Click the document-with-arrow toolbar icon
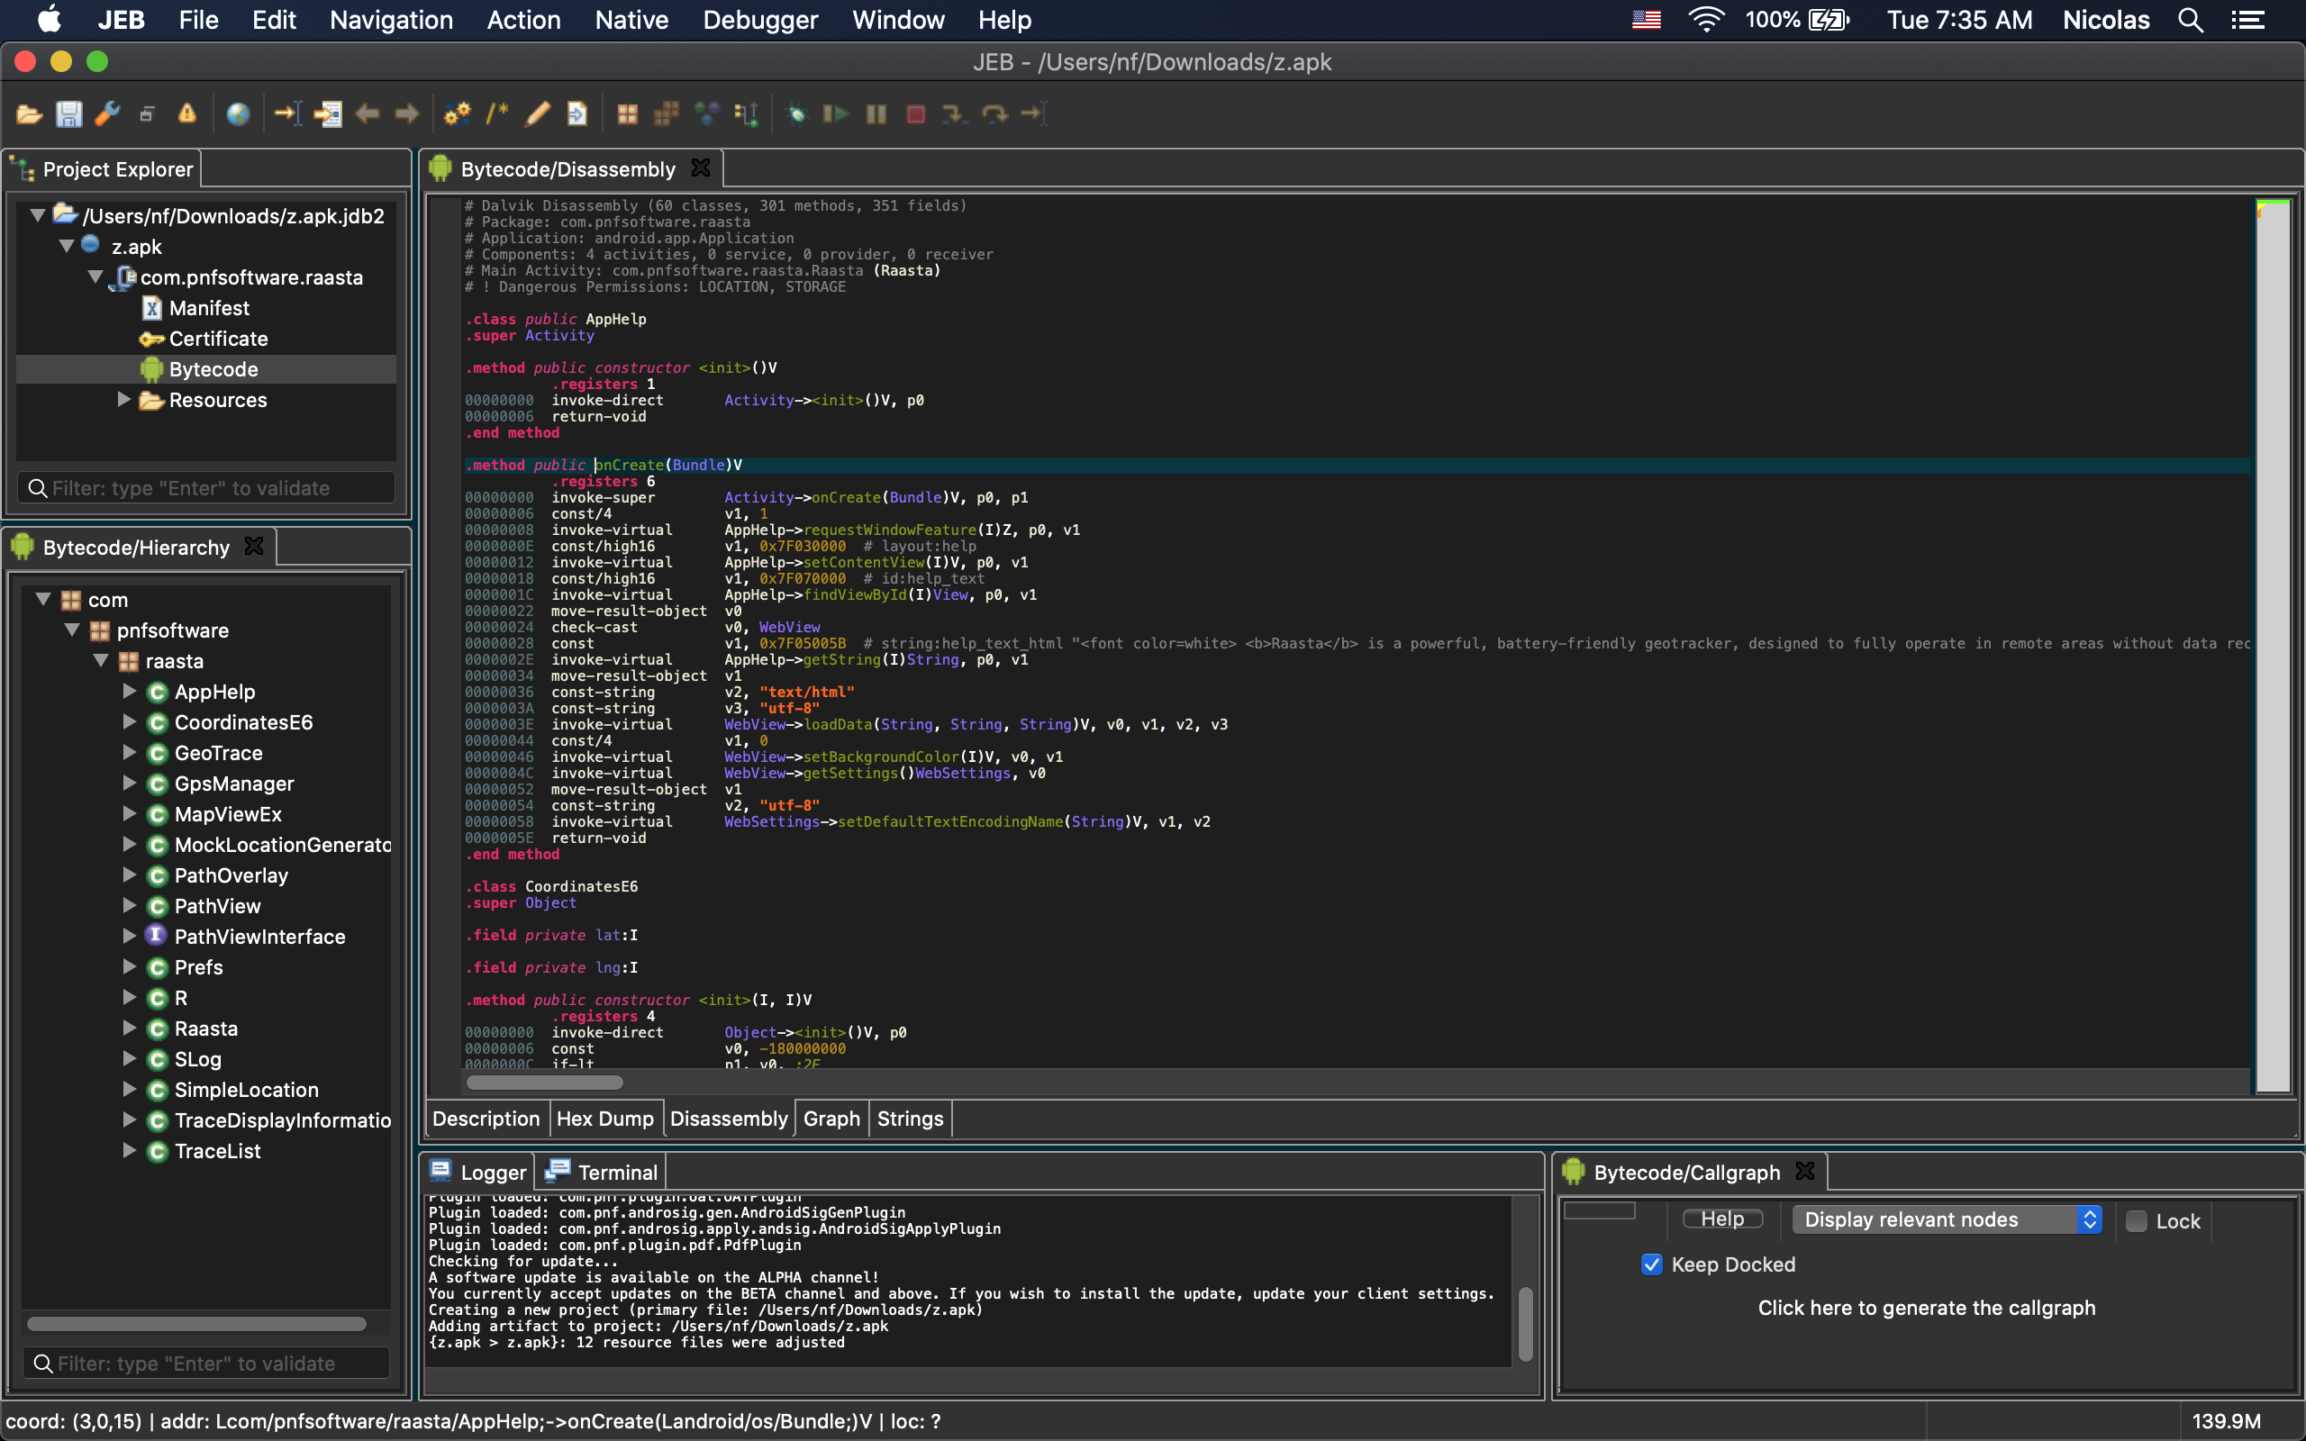 click(576, 114)
